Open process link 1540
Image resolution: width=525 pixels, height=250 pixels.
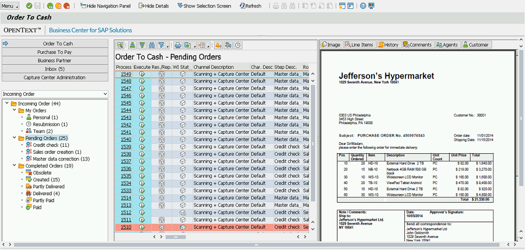pyautogui.click(x=126, y=139)
